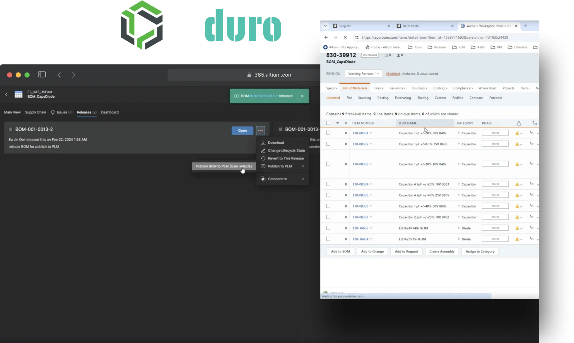This screenshot has width=574, height=343.
Task: Click the BOM grid icon beside EJ_UAT_USEast
Action: click(x=18, y=94)
